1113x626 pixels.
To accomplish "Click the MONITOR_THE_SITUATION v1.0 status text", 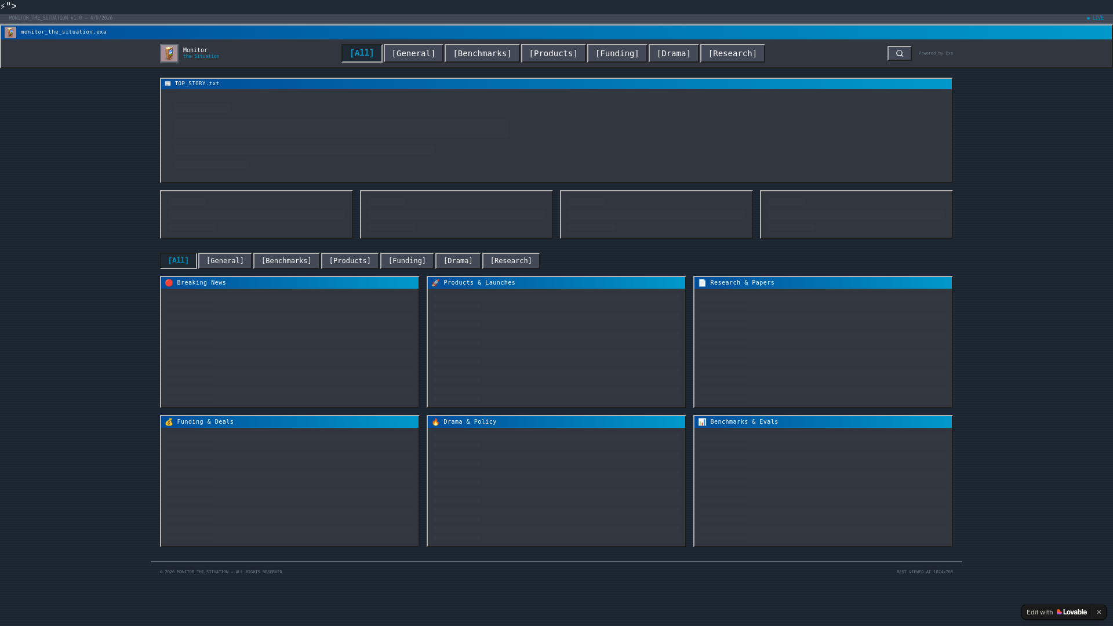I will pyautogui.click(x=61, y=18).
